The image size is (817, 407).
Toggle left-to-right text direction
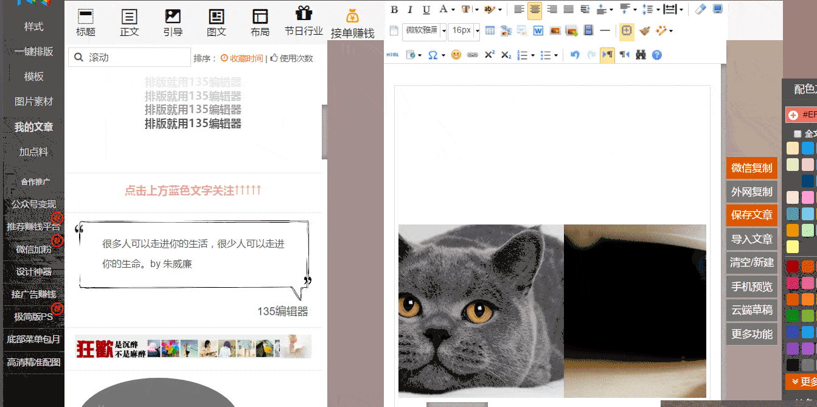607,55
